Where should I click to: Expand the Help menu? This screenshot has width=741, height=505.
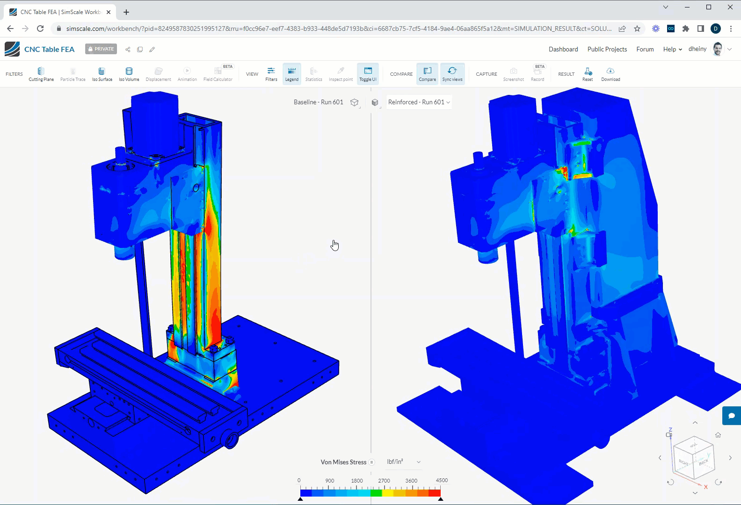[672, 50]
